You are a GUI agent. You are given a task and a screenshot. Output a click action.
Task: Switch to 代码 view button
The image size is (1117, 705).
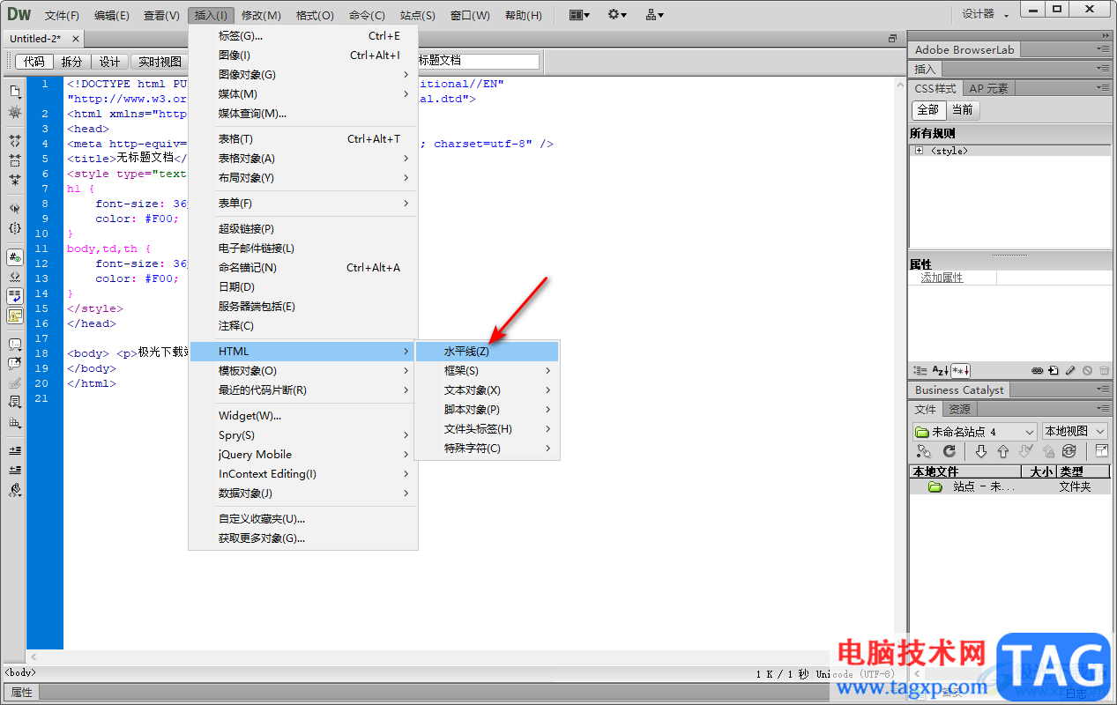[x=34, y=62]
